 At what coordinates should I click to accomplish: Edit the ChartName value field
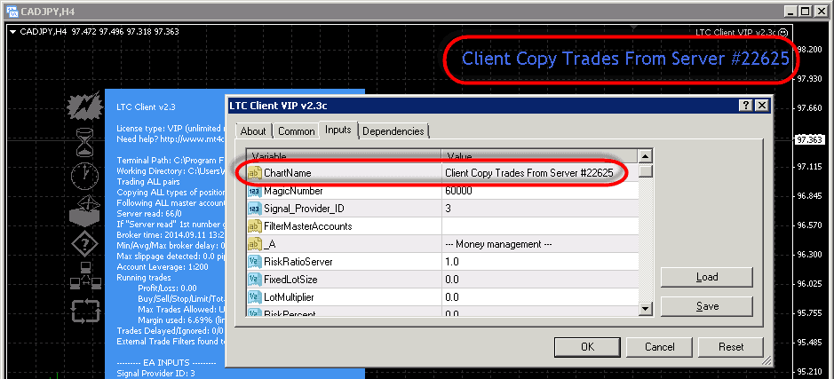[540, 173]
